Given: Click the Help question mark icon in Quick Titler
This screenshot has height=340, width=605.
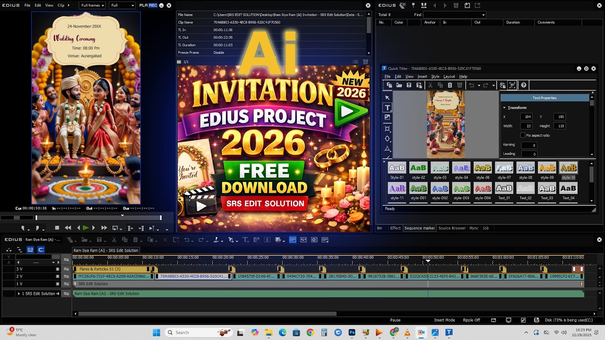Looking at the screenshot, I should coord(523,85).
